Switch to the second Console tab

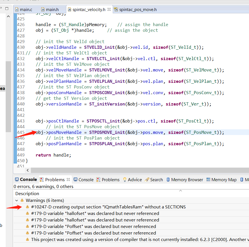[84, 180]
